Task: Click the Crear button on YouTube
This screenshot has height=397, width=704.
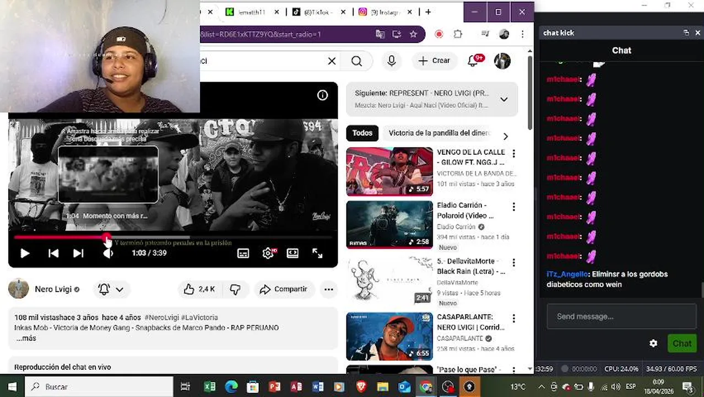Action: pos(434,61)
